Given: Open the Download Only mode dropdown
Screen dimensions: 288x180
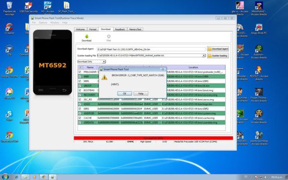Looking at the screenshot, I should 104,61.
